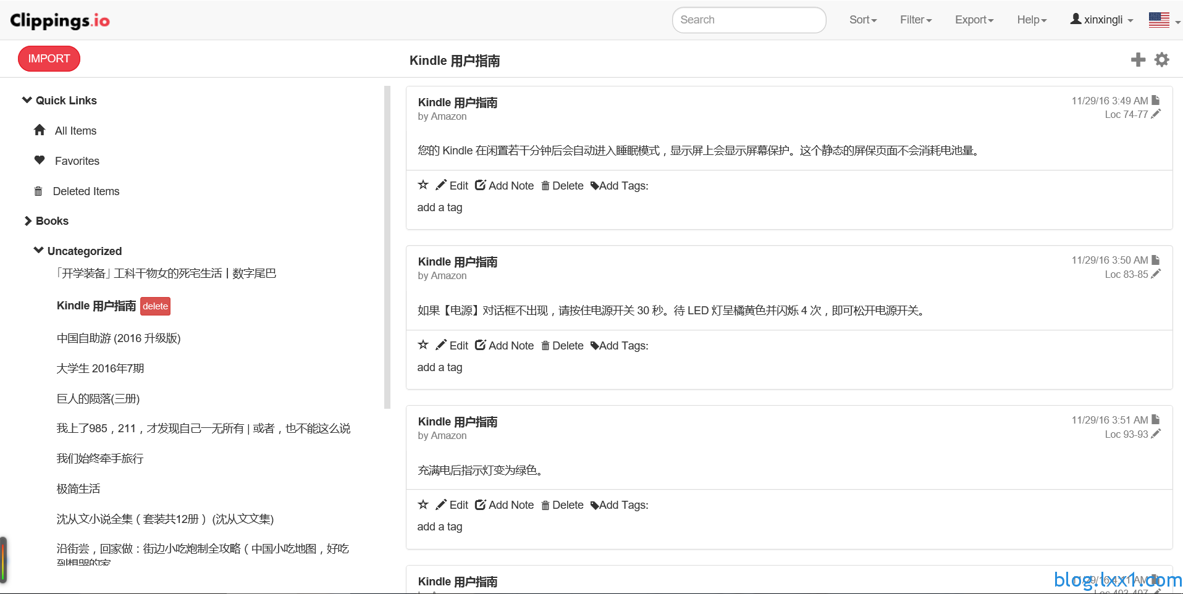Select the book 中国自助游 (2016 升级版)

pos(119,338)
